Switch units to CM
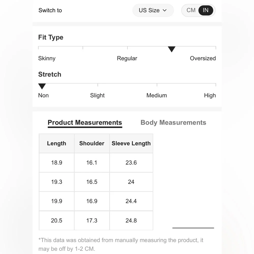This screenshot has width=254, height=254. pyautogui.click(x=191, y=10)
